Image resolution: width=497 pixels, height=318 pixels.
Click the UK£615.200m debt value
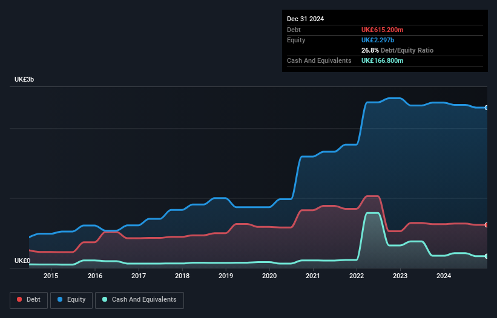tap(382, 30)
